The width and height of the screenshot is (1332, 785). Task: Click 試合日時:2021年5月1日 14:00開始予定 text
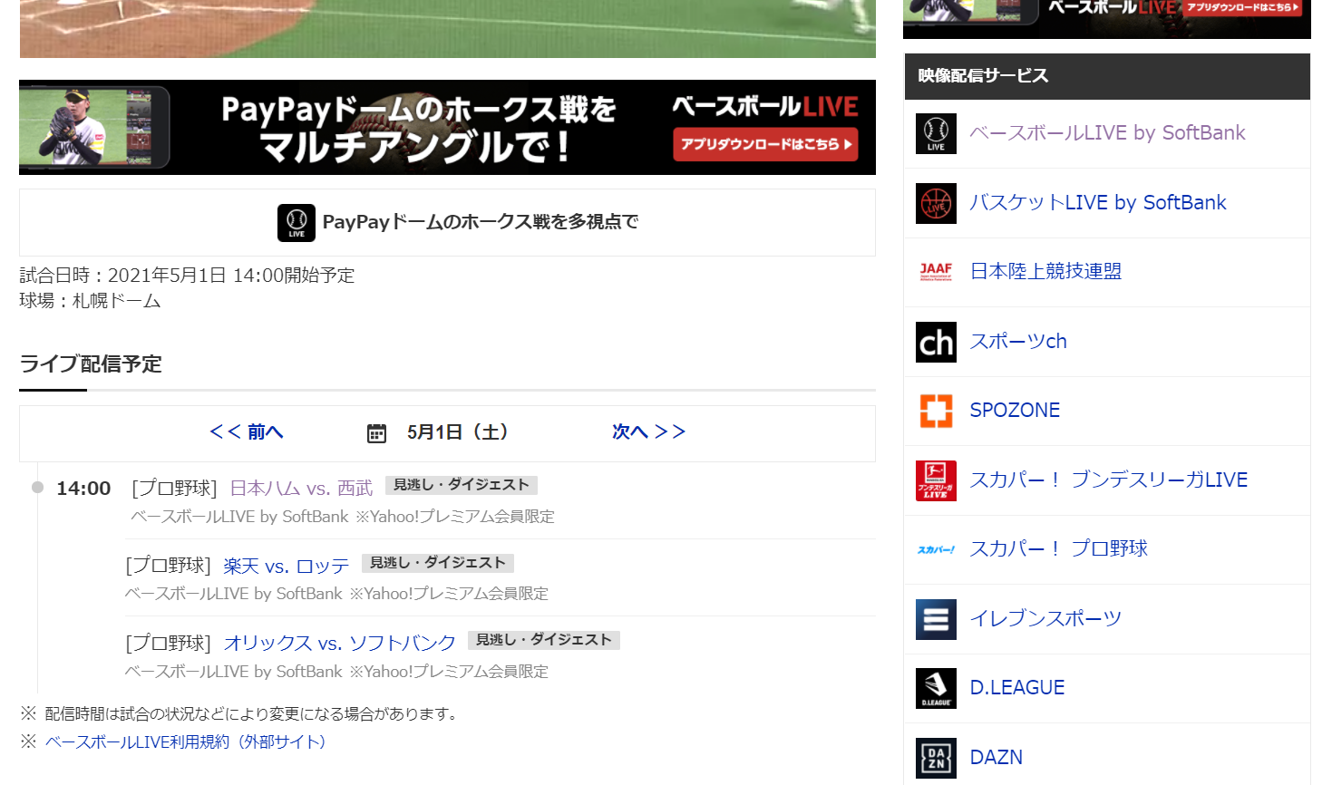tap(187, 275)
